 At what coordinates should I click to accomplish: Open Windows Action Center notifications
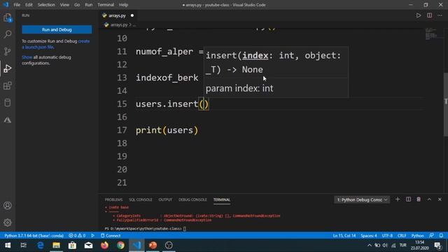coord(437,246)
